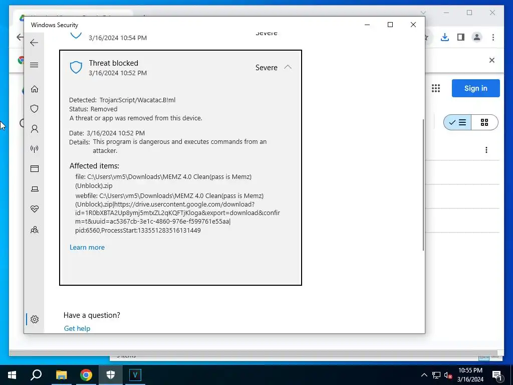Open the V app on taskbar
Image resolution: width=513 pixels, height=385 pixels.
pos(135,375)
